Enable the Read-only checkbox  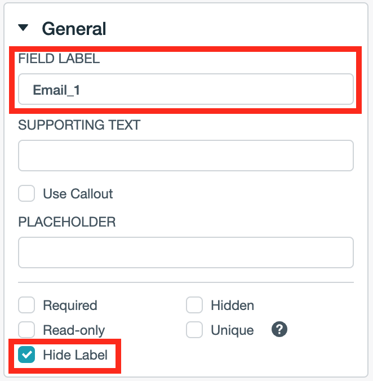26,330
